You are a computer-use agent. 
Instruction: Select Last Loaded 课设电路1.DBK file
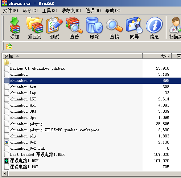37,154
